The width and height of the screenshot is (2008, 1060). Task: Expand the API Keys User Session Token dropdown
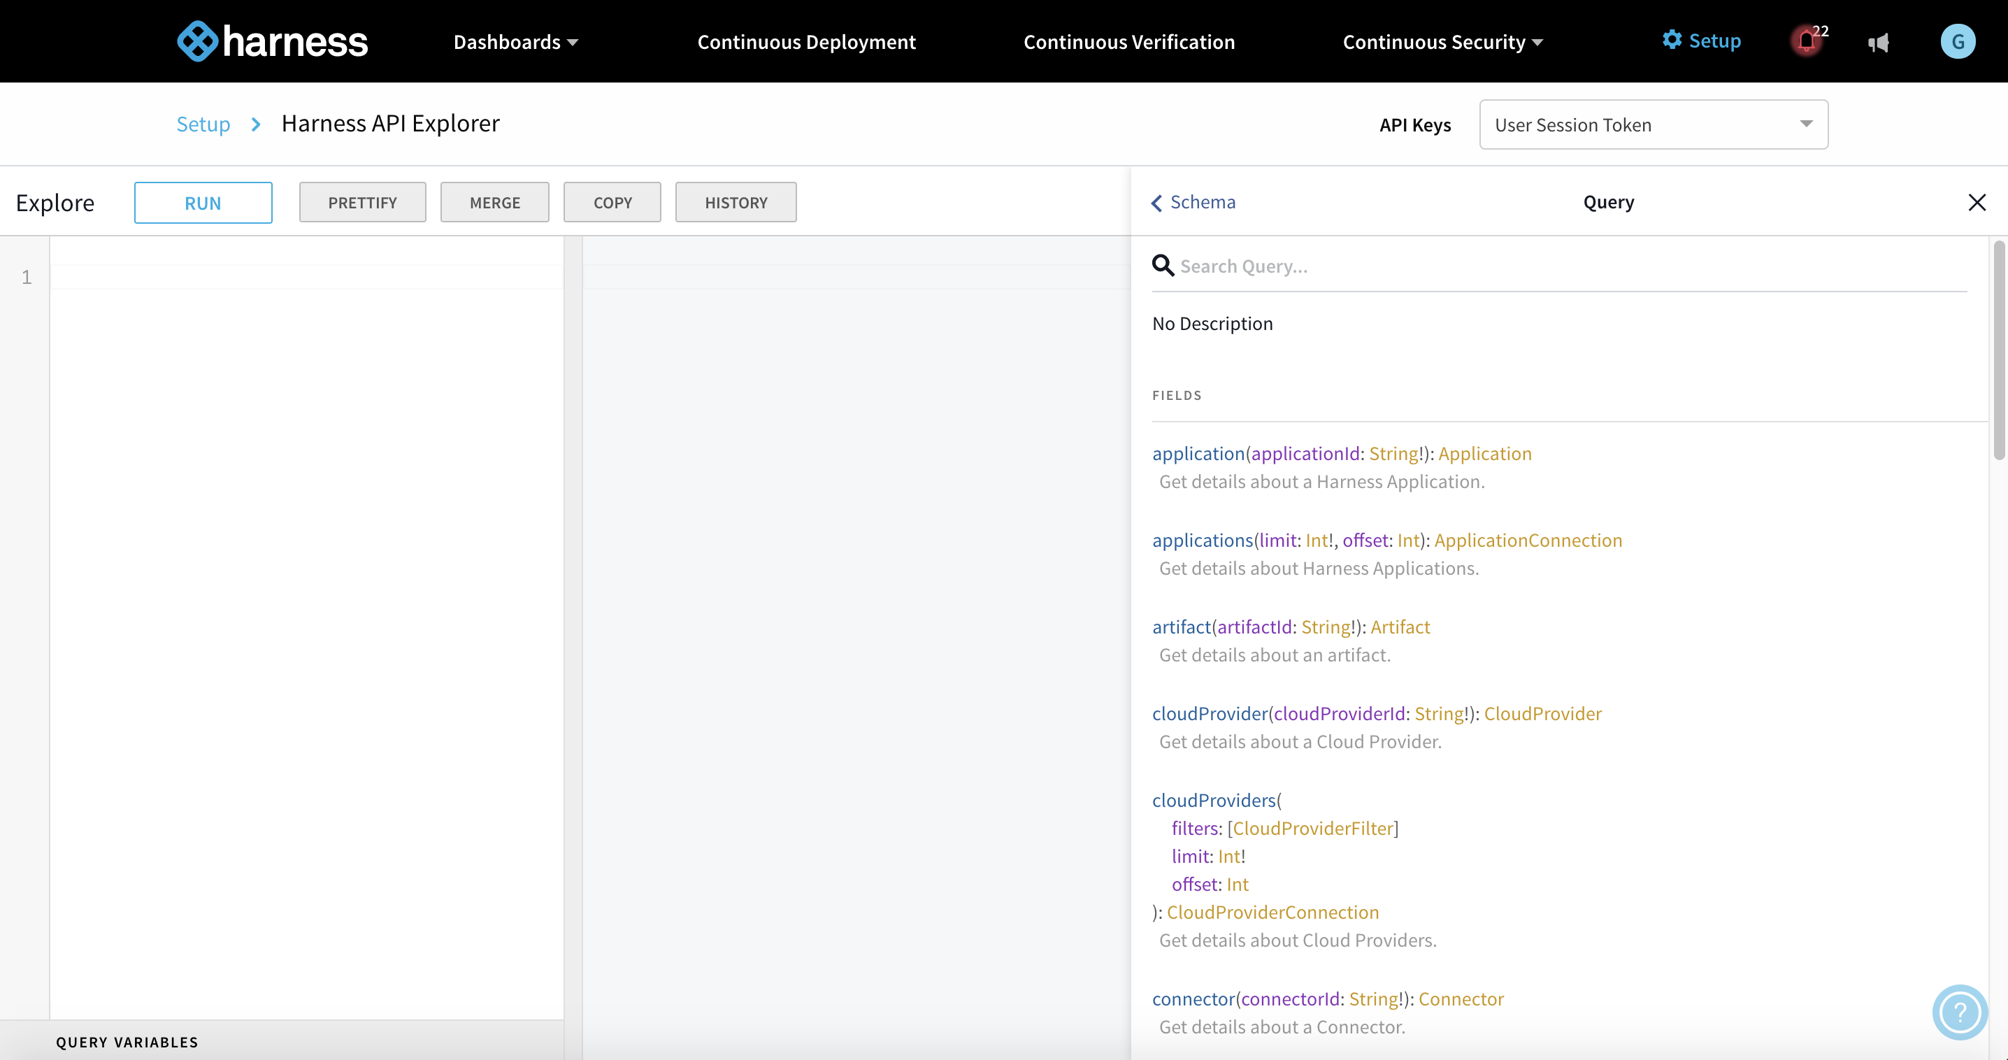(x=1654, y=124)
